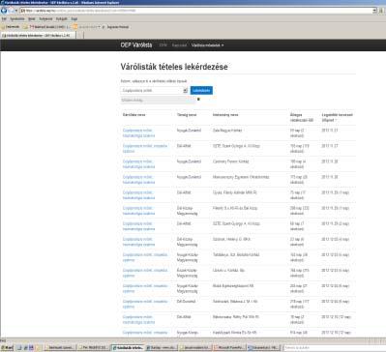Open the Kedvencek menu in menu bar
This screenshot has width=386, height=352.
[x=45, y=19]
